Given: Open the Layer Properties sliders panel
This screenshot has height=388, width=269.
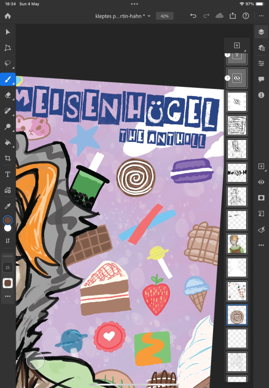Looking at the screenshot, I should 261,63.
